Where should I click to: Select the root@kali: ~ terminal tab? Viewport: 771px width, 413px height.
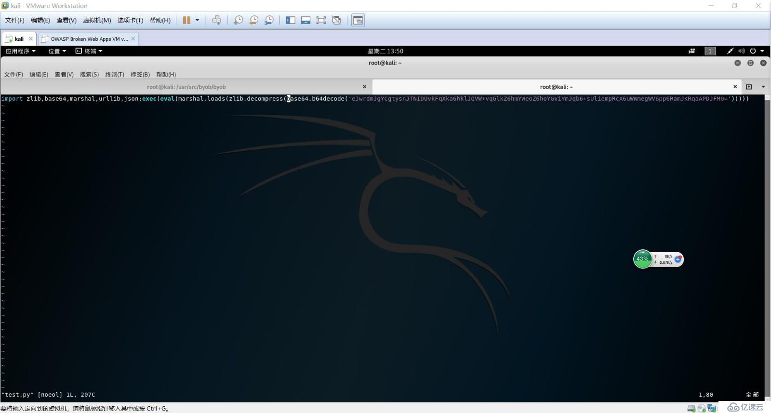pos(556,87)
